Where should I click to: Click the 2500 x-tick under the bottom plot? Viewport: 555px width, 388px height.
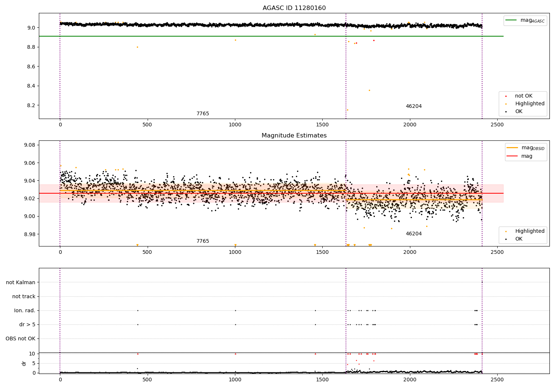click(497, 380)
